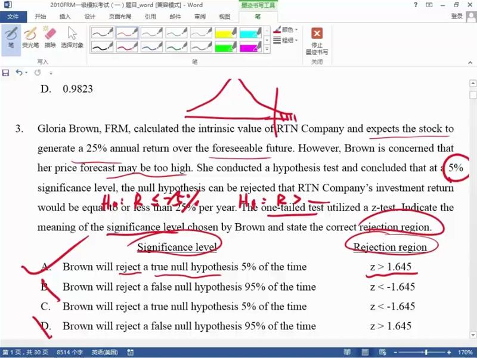The width and height of the screenshot is (477, 358).
Task: Click Stop Inking (停止墨迹书写) button
Action: [317, 40]
